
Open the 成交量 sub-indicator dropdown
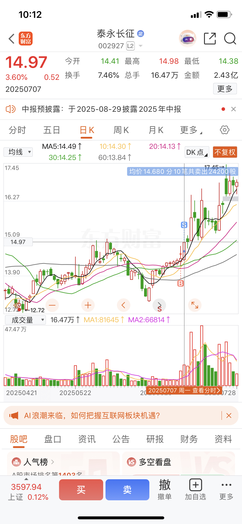pos(25,320)
